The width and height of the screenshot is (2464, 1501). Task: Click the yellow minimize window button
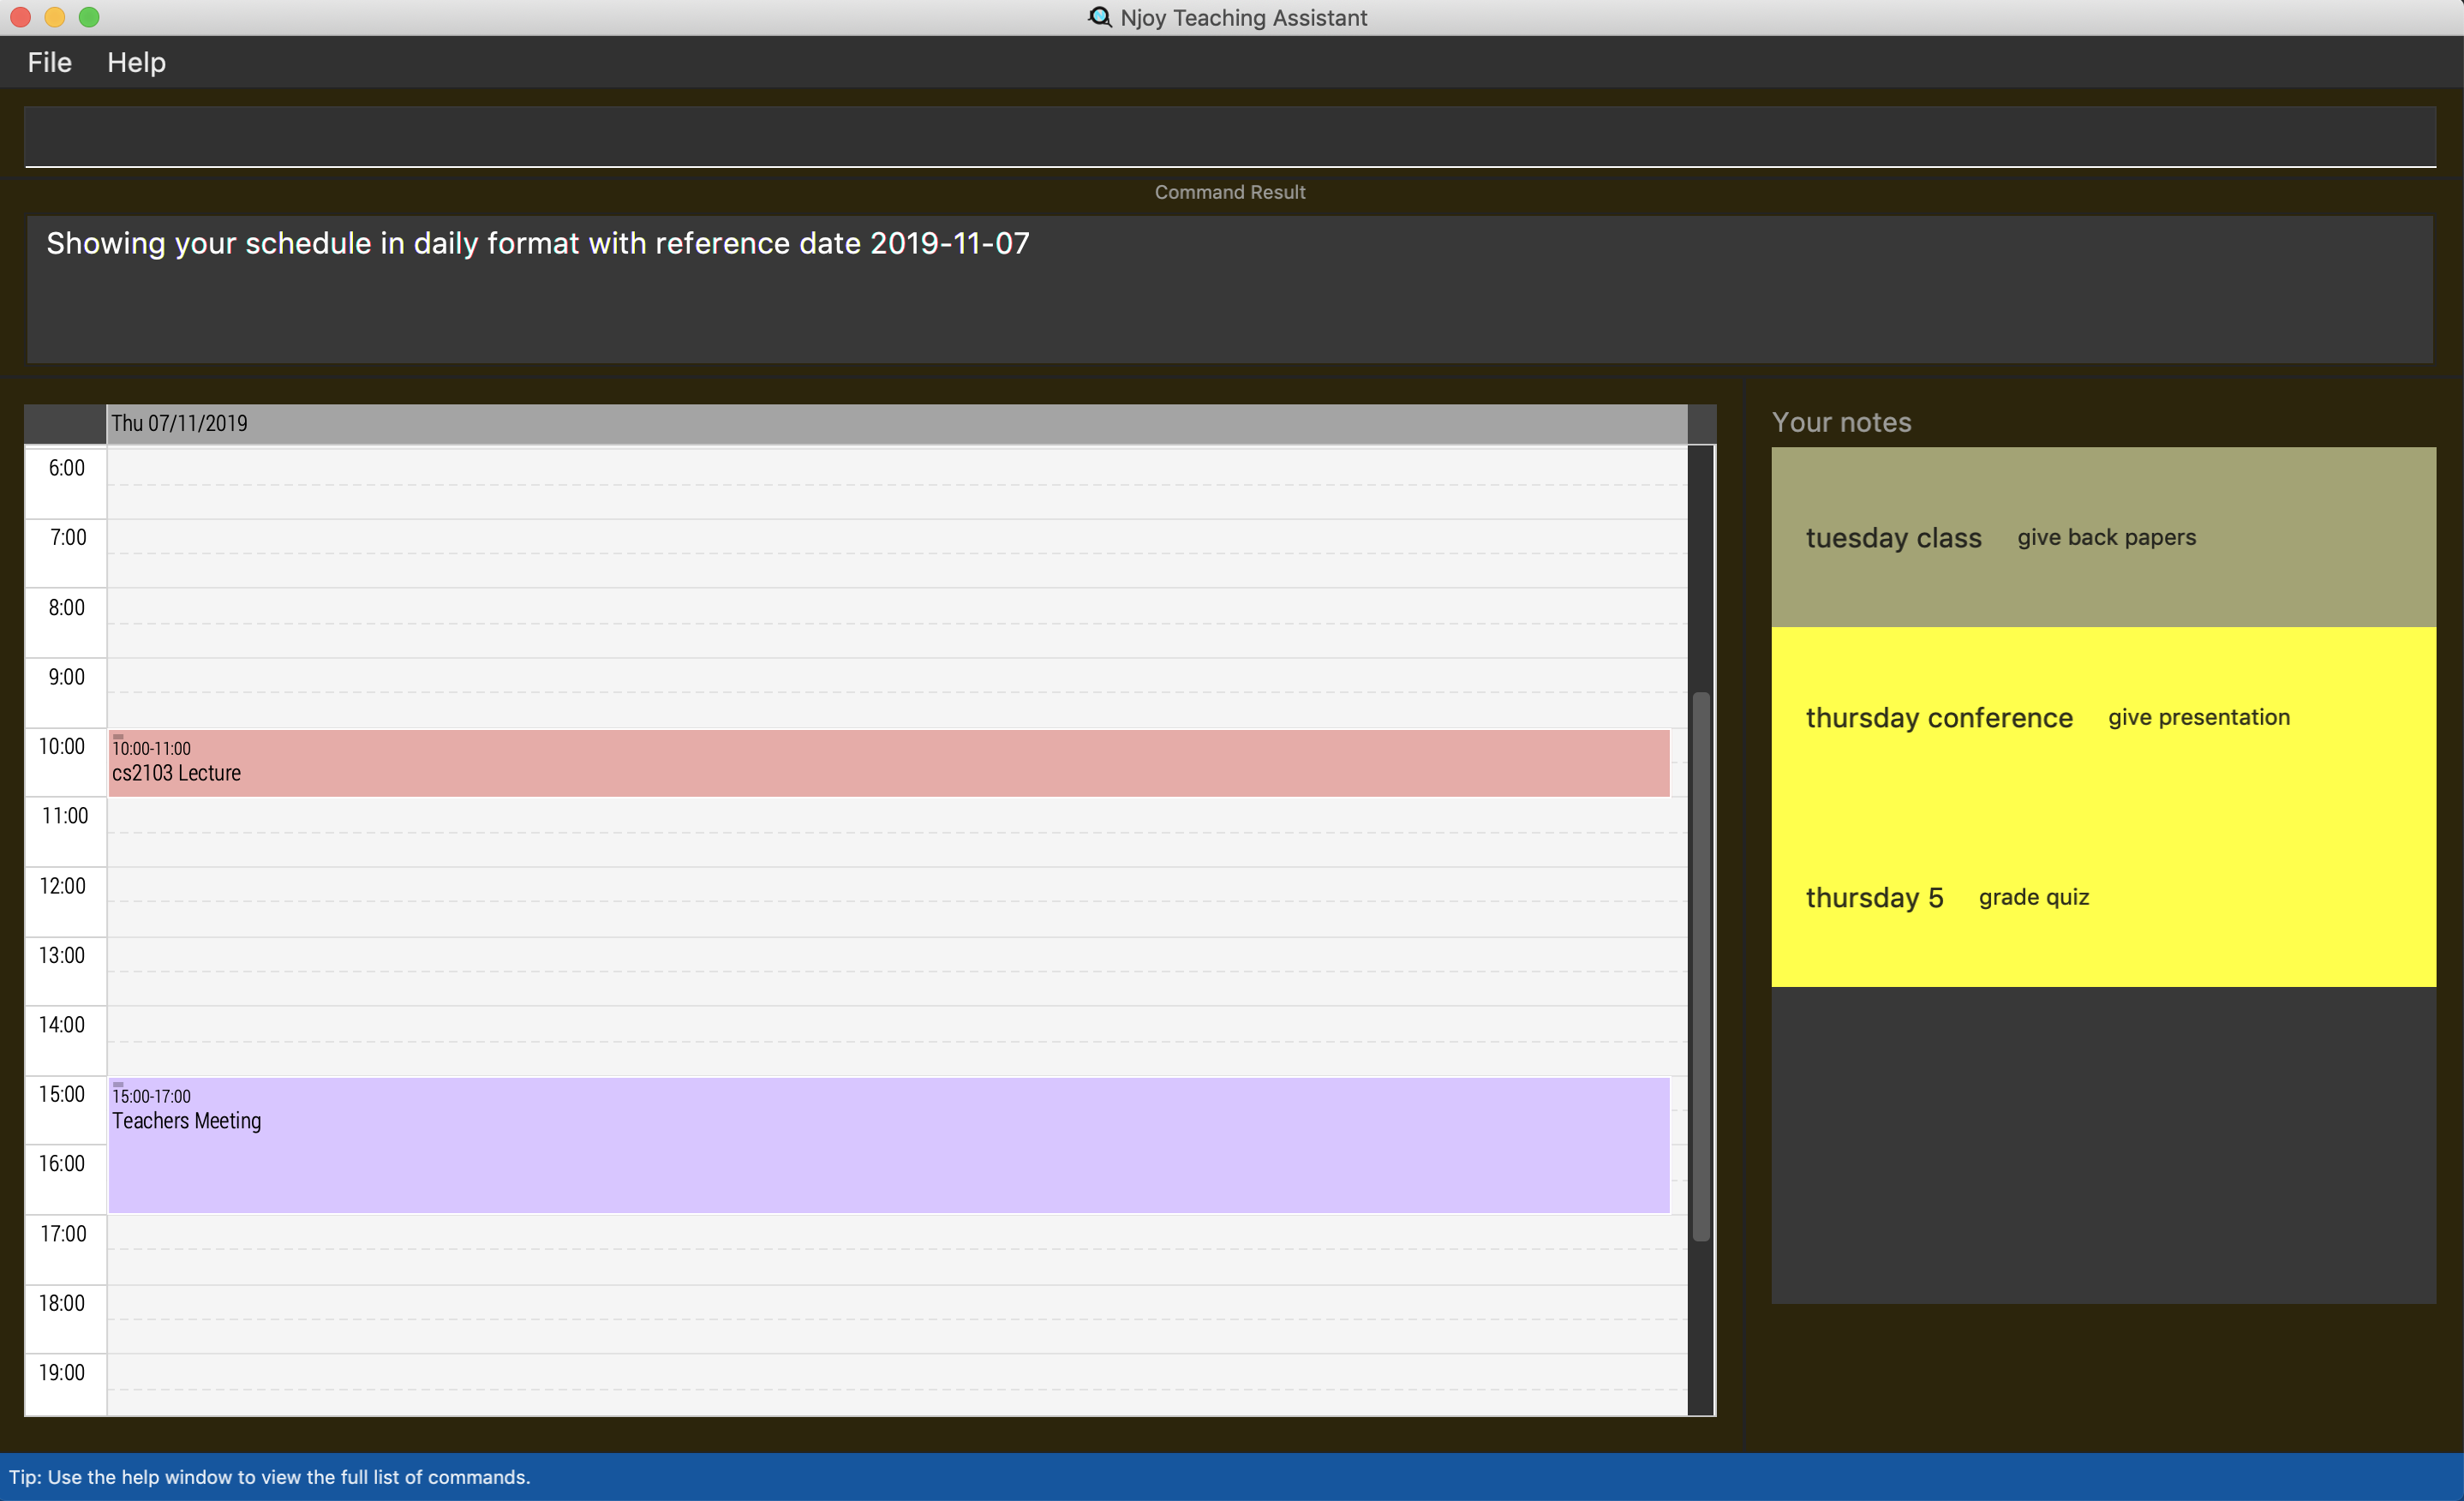coord(55,17)
